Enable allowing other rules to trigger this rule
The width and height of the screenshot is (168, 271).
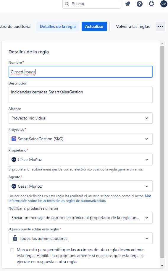click(12, 250)
